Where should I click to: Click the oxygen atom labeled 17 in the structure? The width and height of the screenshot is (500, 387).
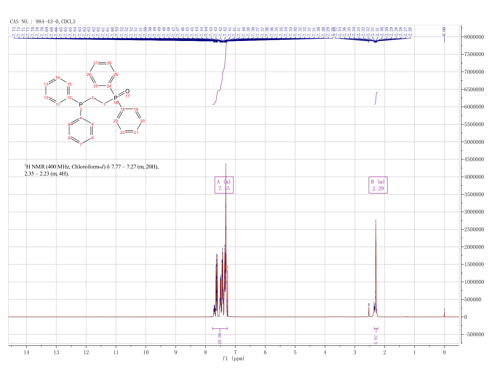click(127, 91)
